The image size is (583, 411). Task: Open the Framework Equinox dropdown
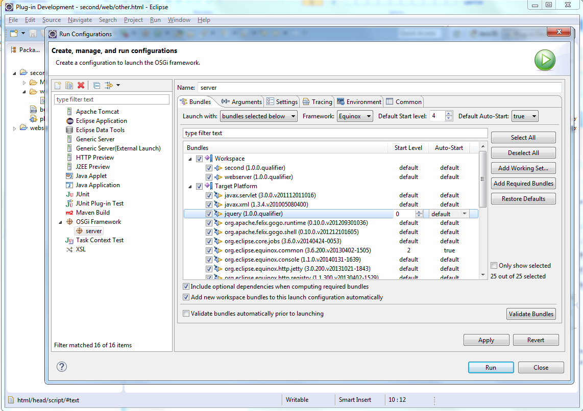355,116
